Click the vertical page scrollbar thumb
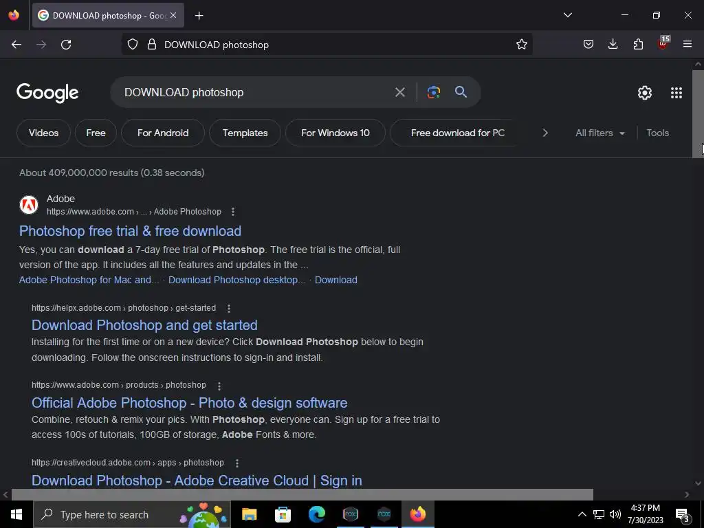704x528 pixels. 698,113
